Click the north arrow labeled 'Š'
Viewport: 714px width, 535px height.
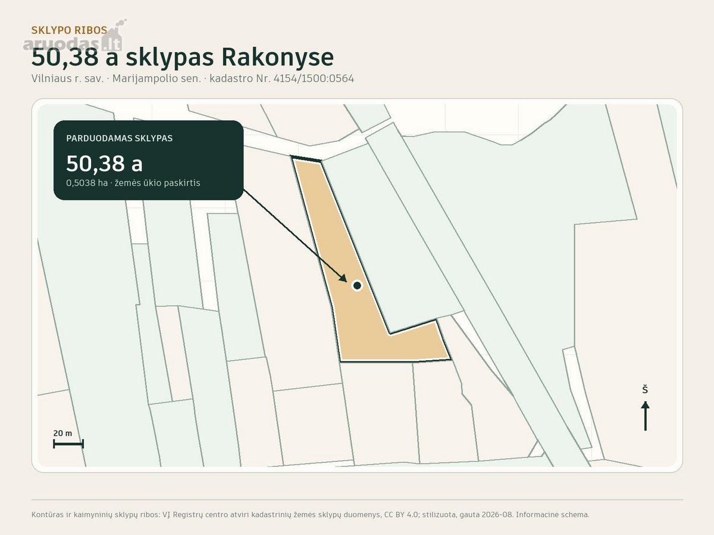(645, 408)
